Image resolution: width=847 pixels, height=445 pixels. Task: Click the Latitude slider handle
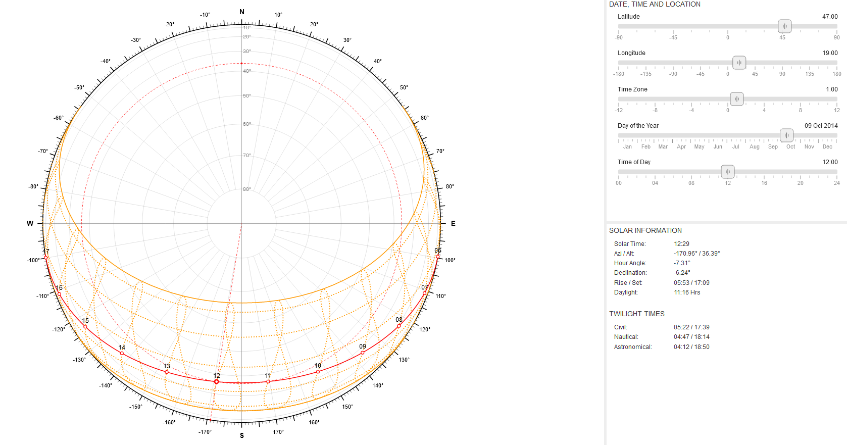coord(784,26)
